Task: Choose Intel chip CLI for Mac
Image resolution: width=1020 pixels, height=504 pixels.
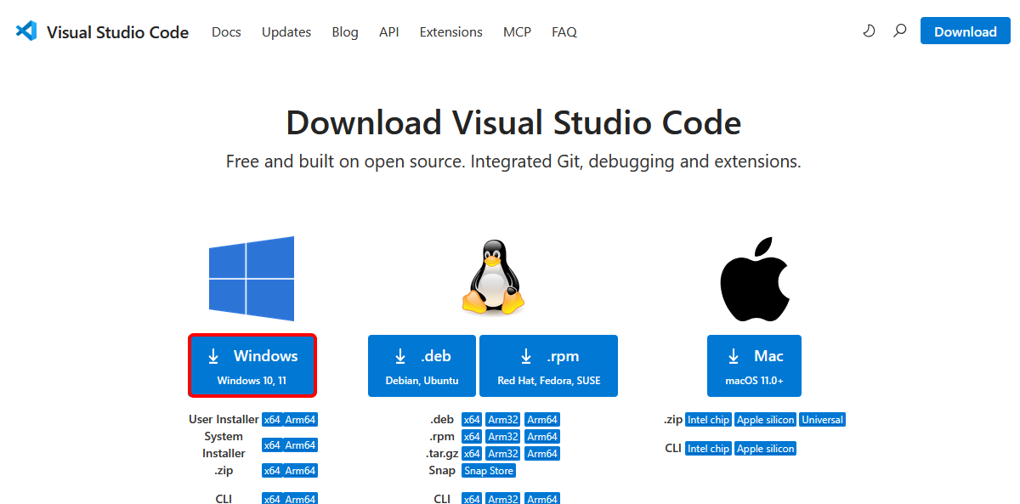Action: pyautogui.click(x=708, y=449)
